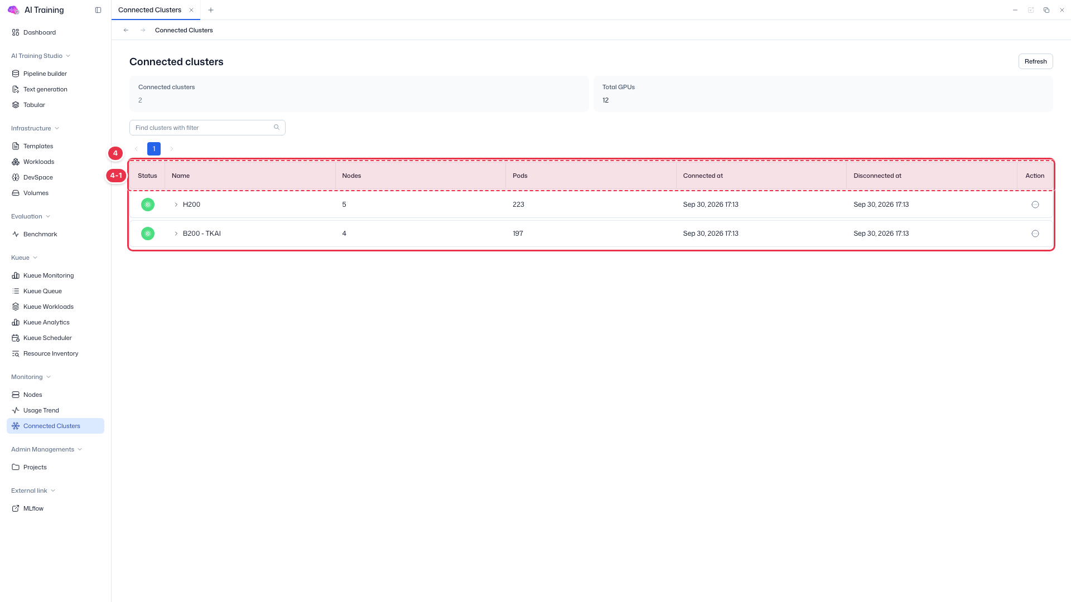Collapse the Admin Managements section
This screenshot has width=1071, height=602.
[46, 449]
